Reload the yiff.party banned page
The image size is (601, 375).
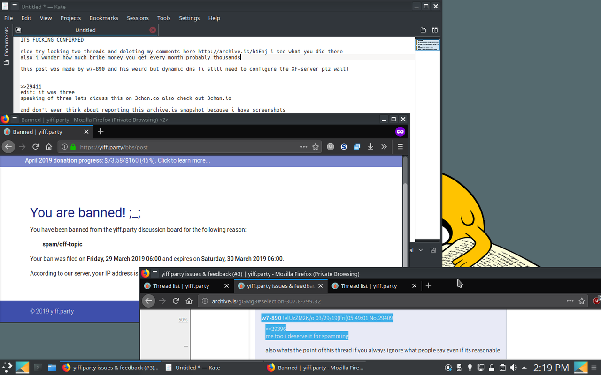click(x=35, y=147)
